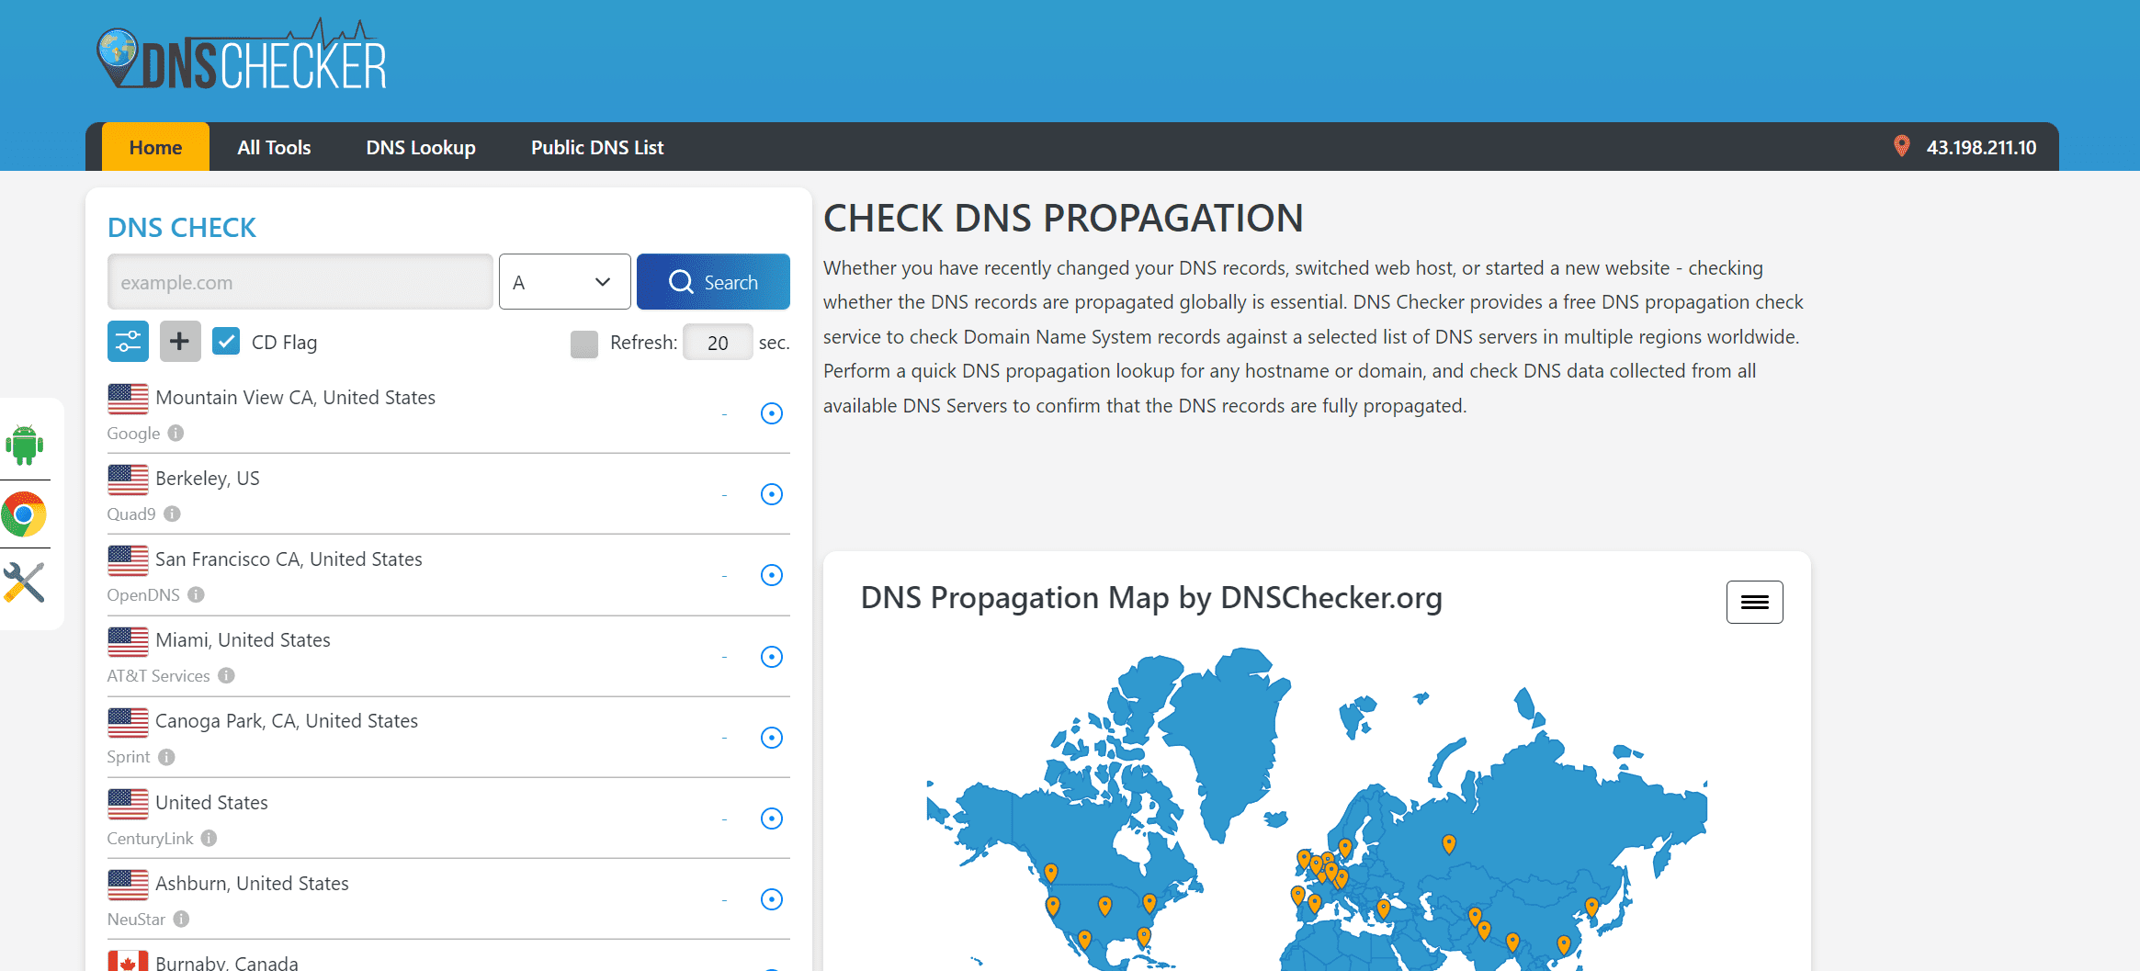Image resolution: width=2140 pixels, height=971 pixels.
Task: Click the info icon next to Google
Action: tap(176, 433)
